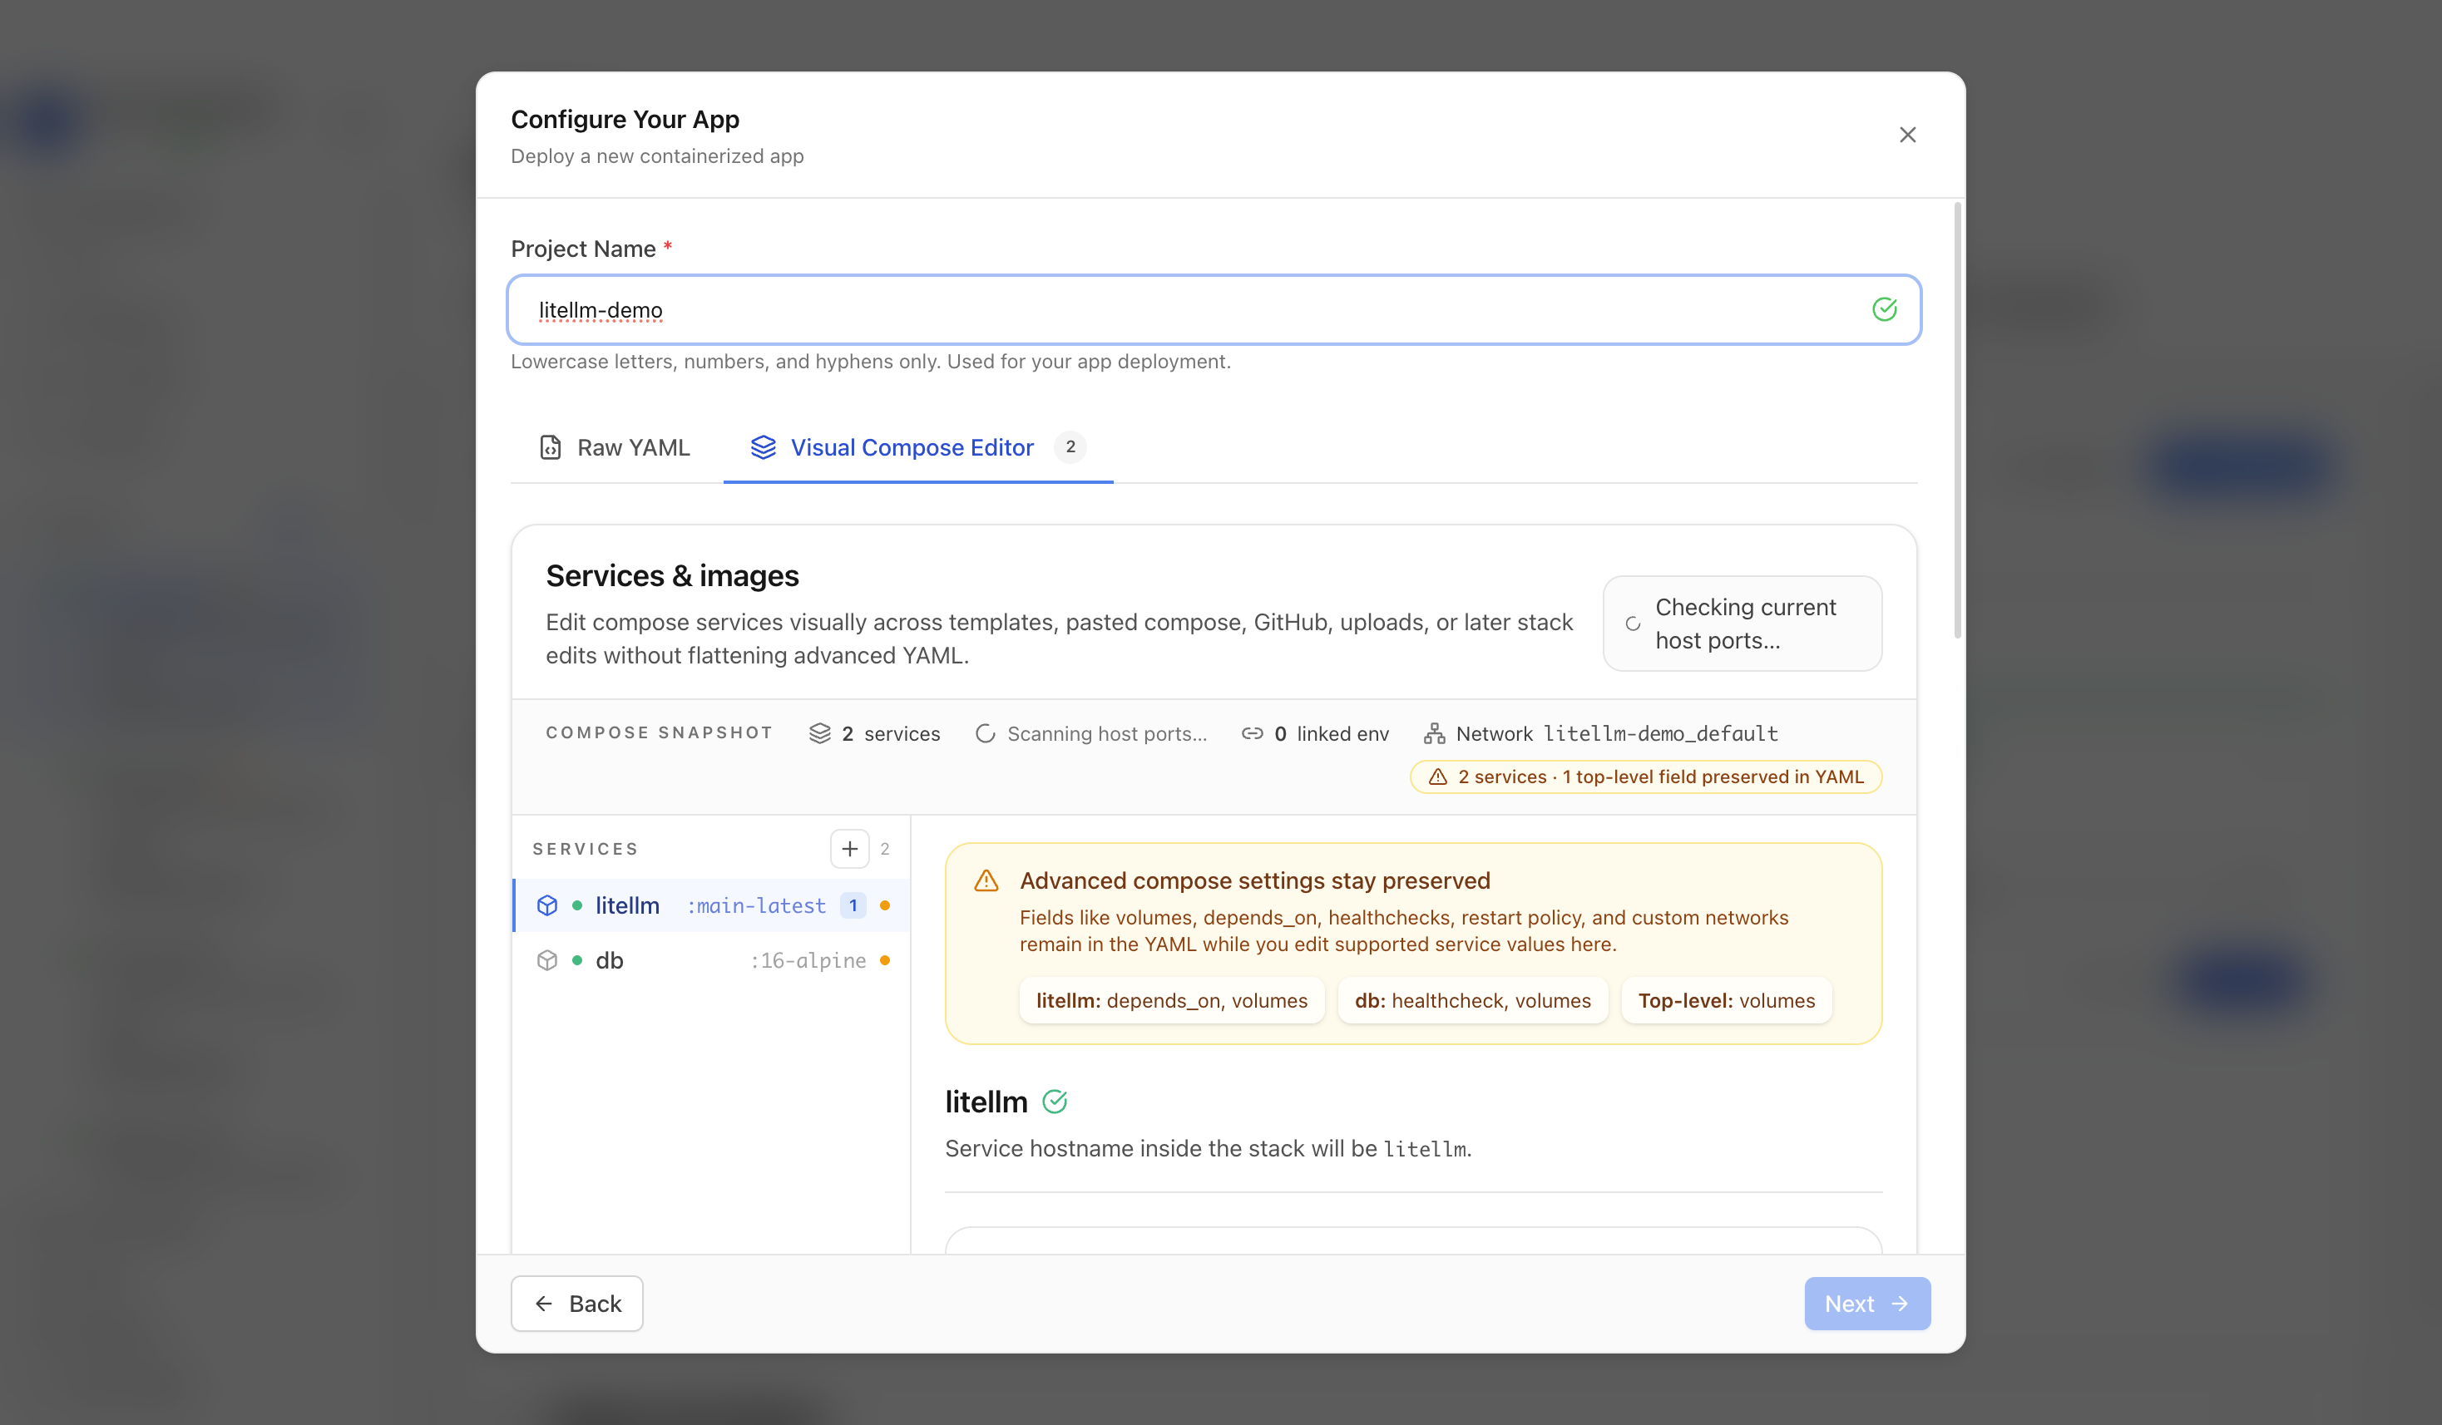Click the Visual Compose Editor layers icon
Image resolution: width=2442 pixels, height=1425 pixels.
pos(763,447)
